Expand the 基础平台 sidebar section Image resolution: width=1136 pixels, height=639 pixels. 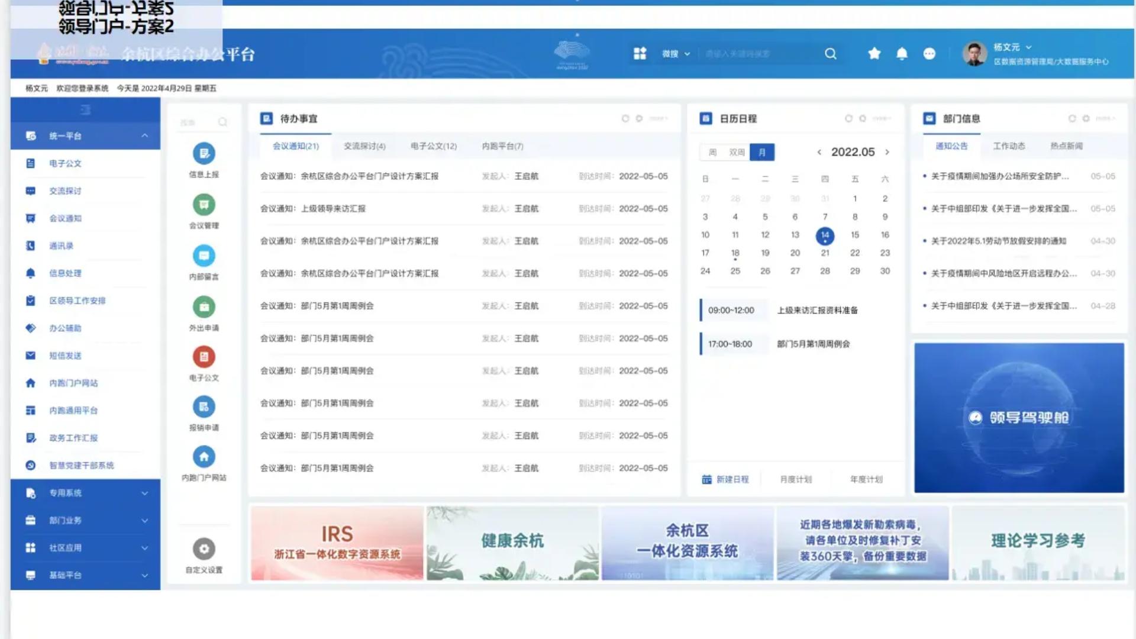(144, 575)
